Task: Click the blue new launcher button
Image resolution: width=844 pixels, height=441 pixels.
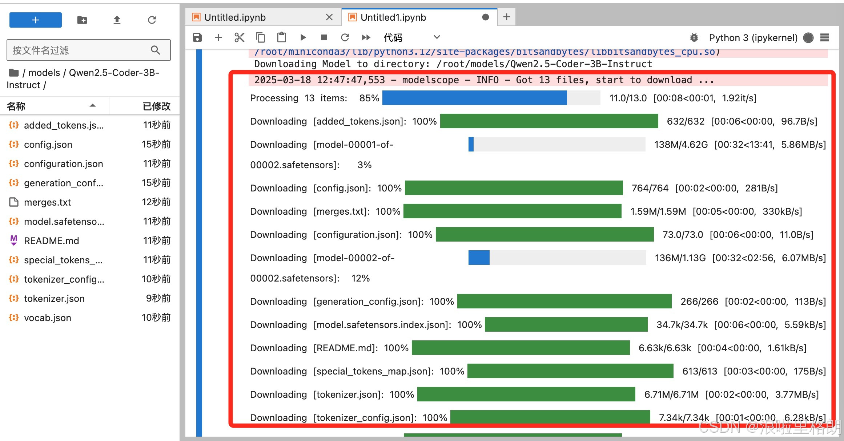Action: point(35,20)
